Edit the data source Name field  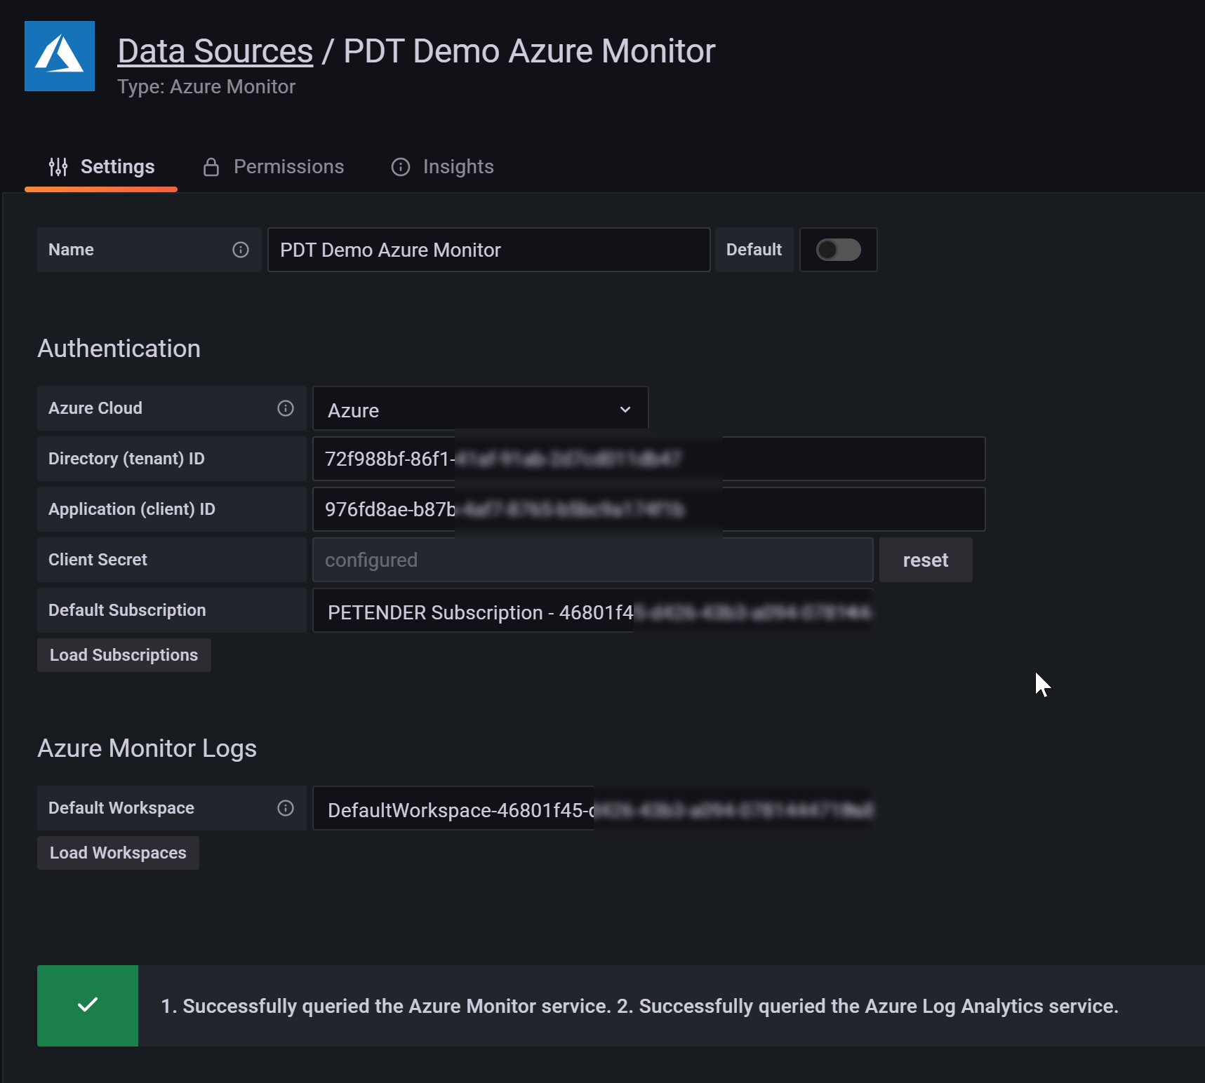click(x=489, y=250)
